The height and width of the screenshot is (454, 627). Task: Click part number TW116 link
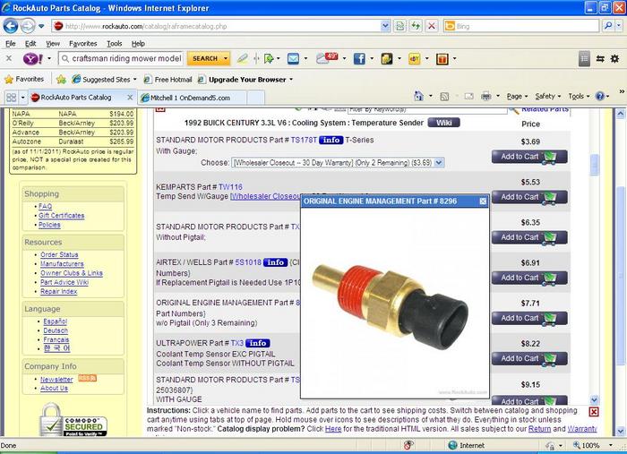coord(230,186)
